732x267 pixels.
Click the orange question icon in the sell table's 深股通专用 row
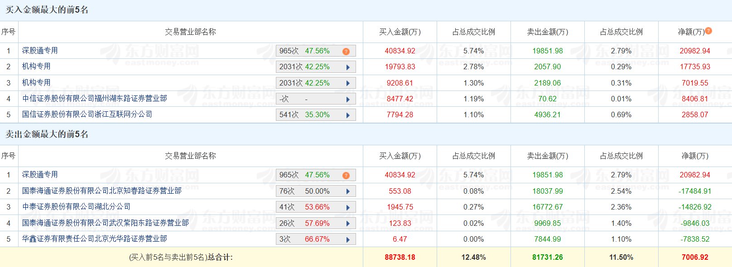tap(346, 175)
